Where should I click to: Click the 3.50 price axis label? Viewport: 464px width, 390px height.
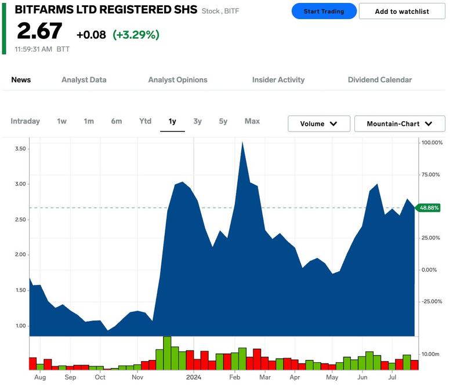click(x=20, y=149)
